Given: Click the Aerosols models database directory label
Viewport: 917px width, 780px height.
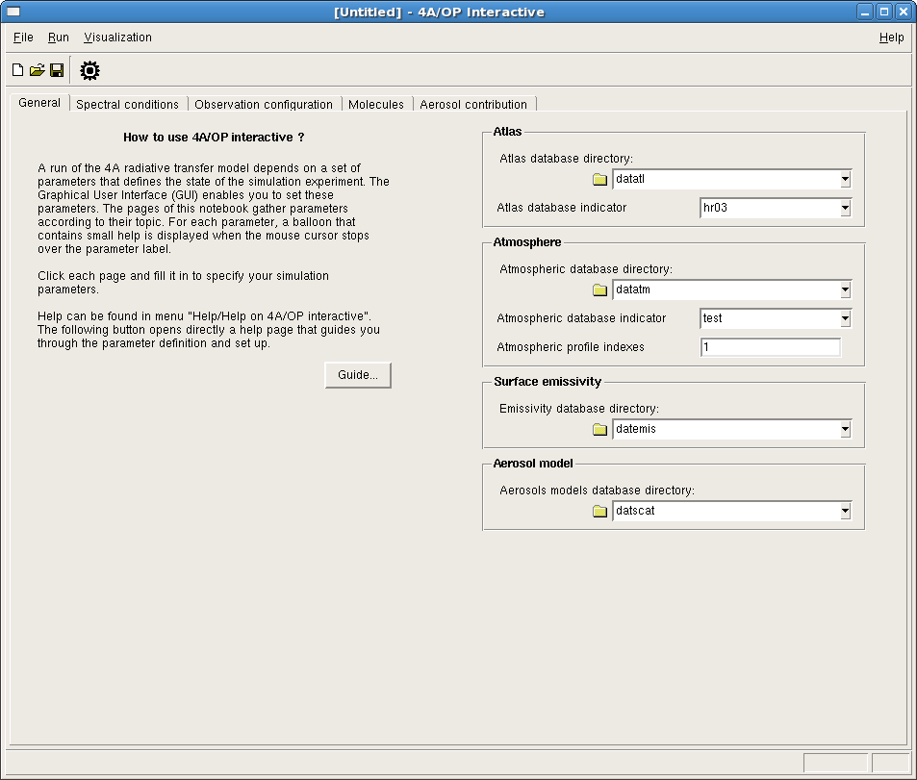Looking at the screenshot, I should tap(598, 490).
